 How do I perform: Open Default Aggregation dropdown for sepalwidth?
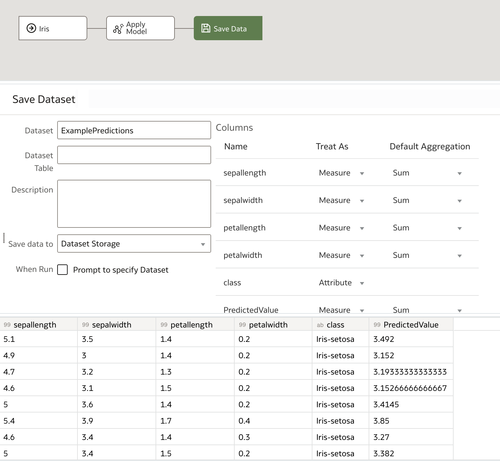[x=459, y=201]
